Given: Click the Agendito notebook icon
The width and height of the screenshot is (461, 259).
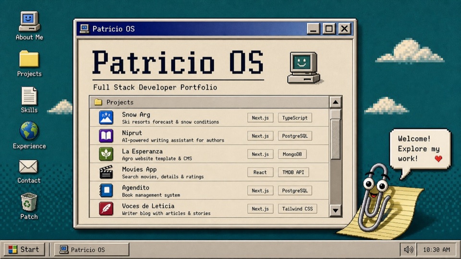Looking at the screenshot, I should pyautogui.click(x=106, y=190).
